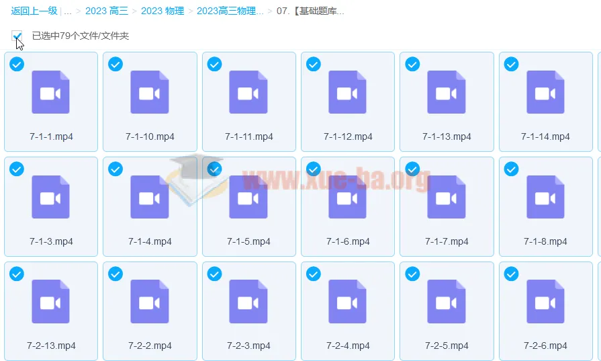Deselect 7-1-1.mp4 via its checkmark

click(17, 64)
